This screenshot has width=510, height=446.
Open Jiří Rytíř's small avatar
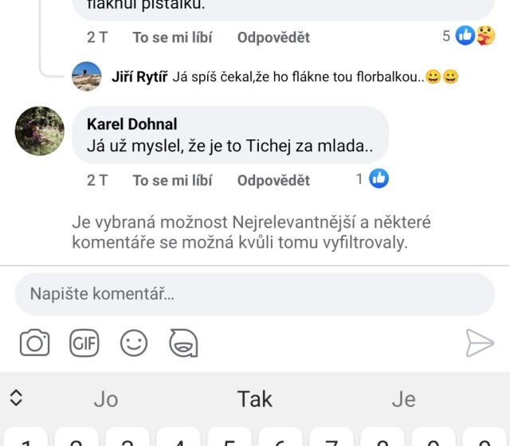(x=87, y=76)
